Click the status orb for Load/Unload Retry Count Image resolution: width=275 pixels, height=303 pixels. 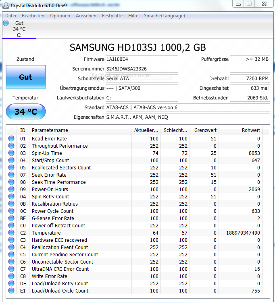[x=11, y=283]
